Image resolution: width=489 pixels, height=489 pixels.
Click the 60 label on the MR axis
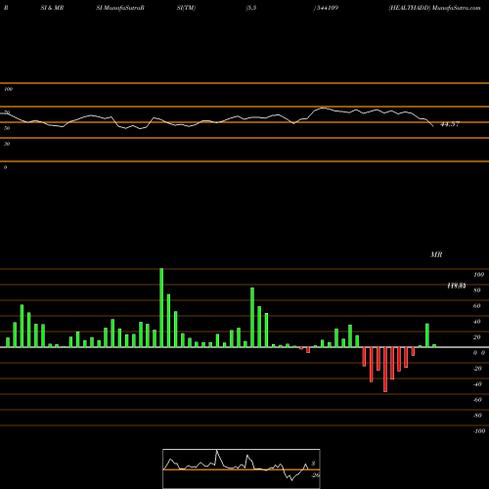pos(476,306)
